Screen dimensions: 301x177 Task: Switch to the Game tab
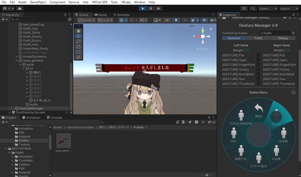click(x=101, y=15)
